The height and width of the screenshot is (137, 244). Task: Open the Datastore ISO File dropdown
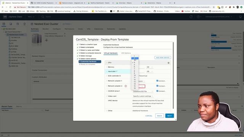(143, 91)
